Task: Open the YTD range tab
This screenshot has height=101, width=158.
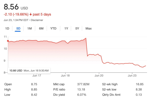Action: pos(53,29)
